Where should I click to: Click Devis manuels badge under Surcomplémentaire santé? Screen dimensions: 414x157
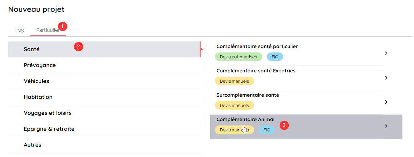pos(234,105)
